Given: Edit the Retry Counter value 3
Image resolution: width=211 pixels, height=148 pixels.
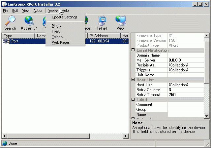Looking at the screenshot, I should click(x=186, y=90).
